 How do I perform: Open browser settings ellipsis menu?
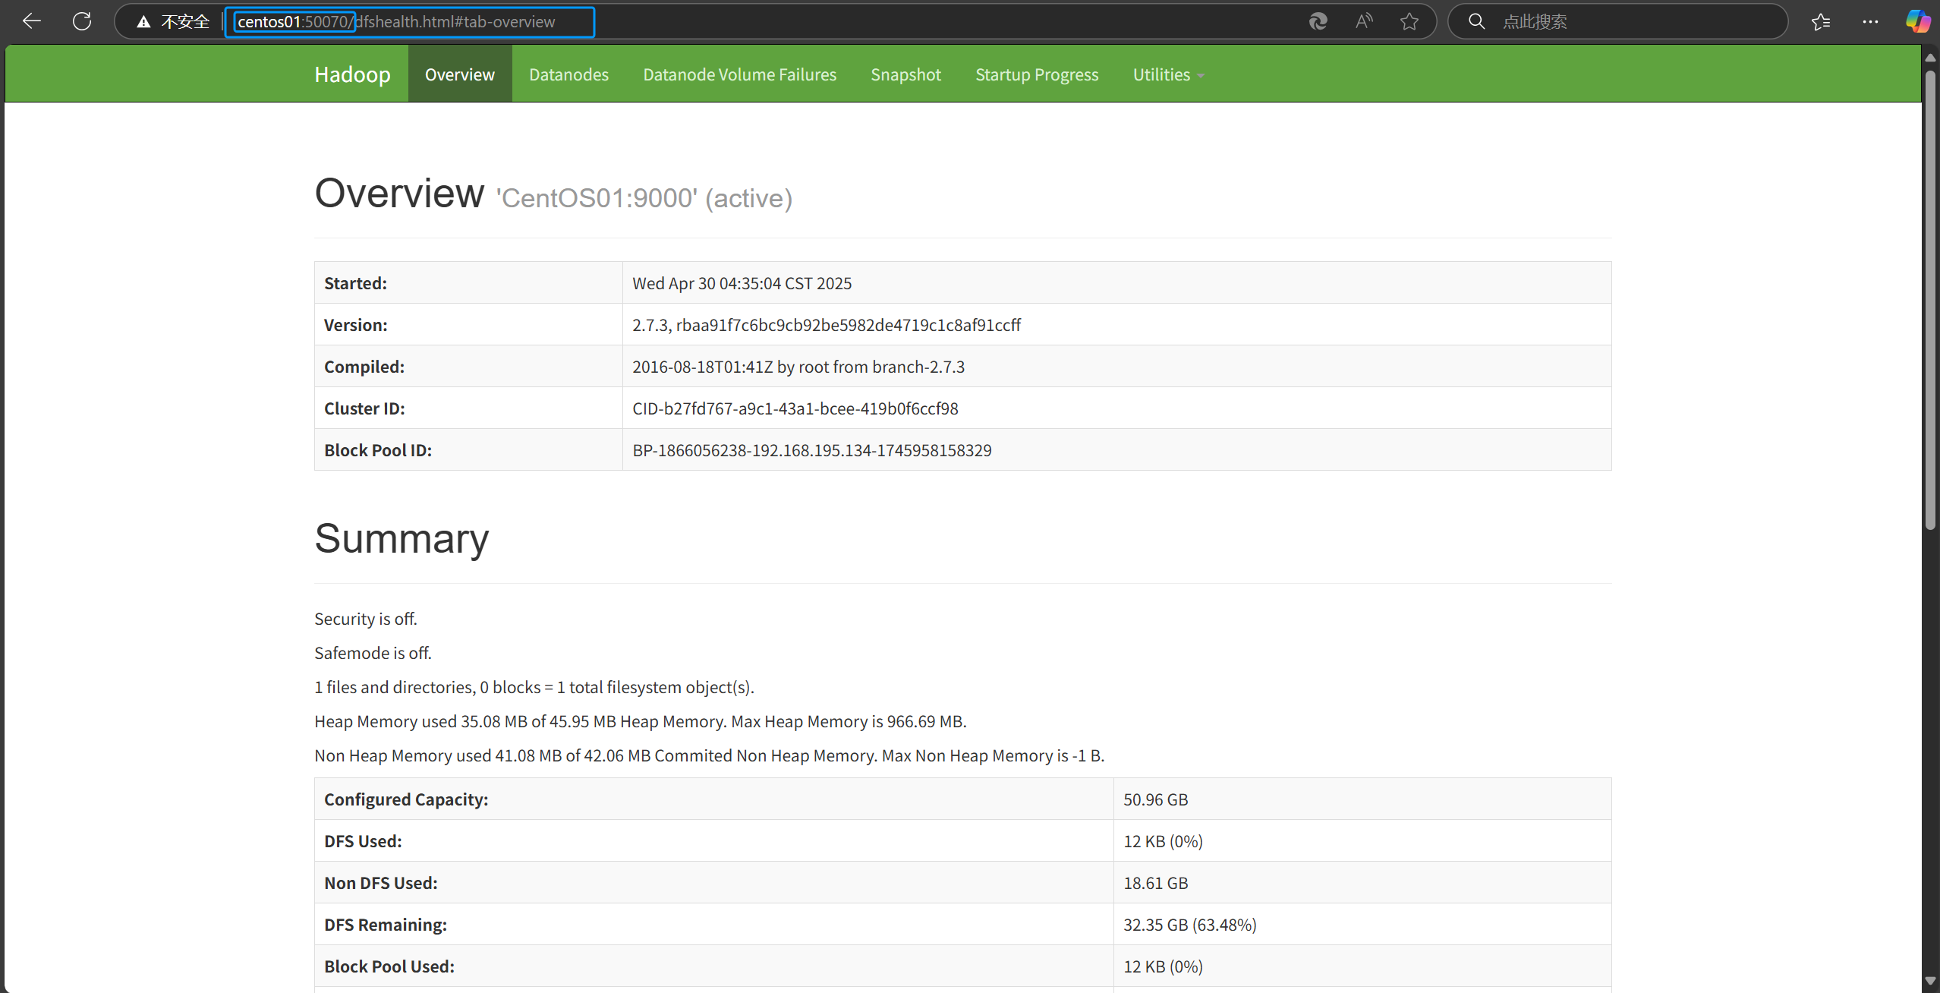tap(1870, 21)
